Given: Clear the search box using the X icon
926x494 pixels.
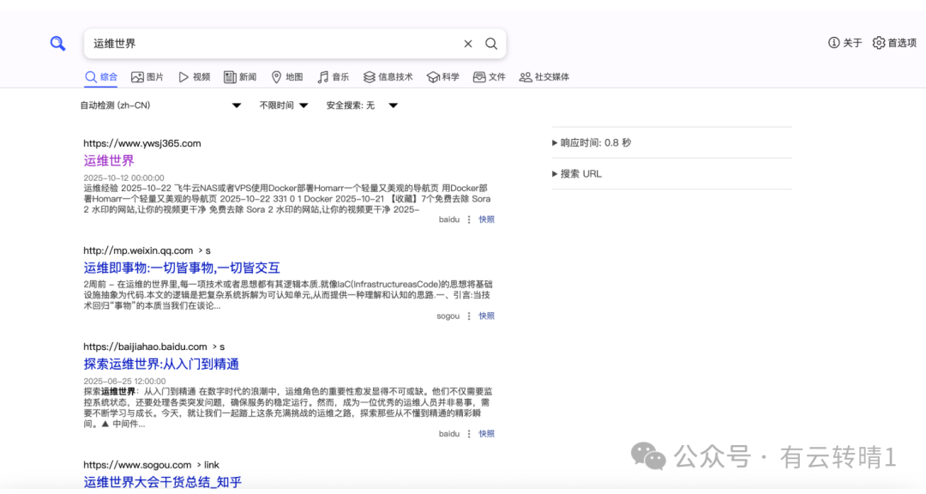Looking at the screenshot, I should point(467,44).
